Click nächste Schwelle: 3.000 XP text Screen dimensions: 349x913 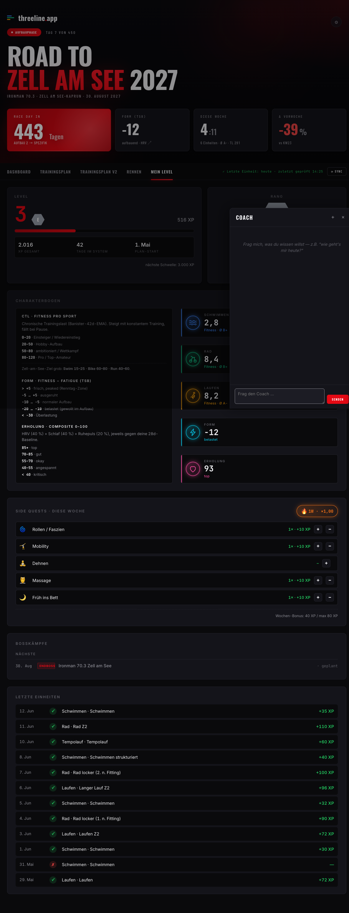[170, 265]
